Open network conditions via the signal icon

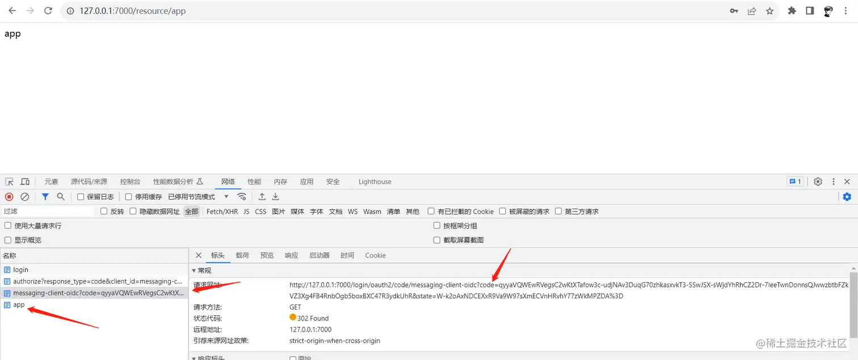[x=242, y=197]
